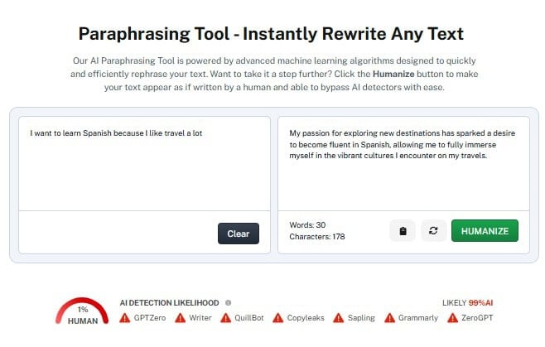Click the Words: 30 counter
This screenshot has width=545, height=347.
(x=308, y=224)
